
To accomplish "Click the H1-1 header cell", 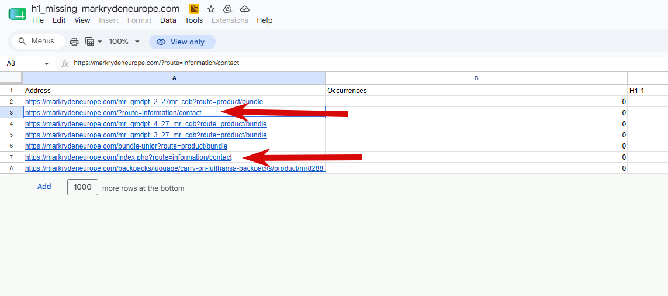I will point(648,91).
